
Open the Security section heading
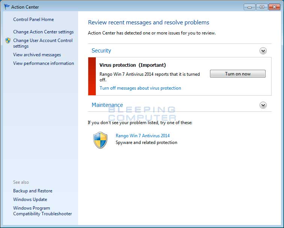tap(101, 51)
